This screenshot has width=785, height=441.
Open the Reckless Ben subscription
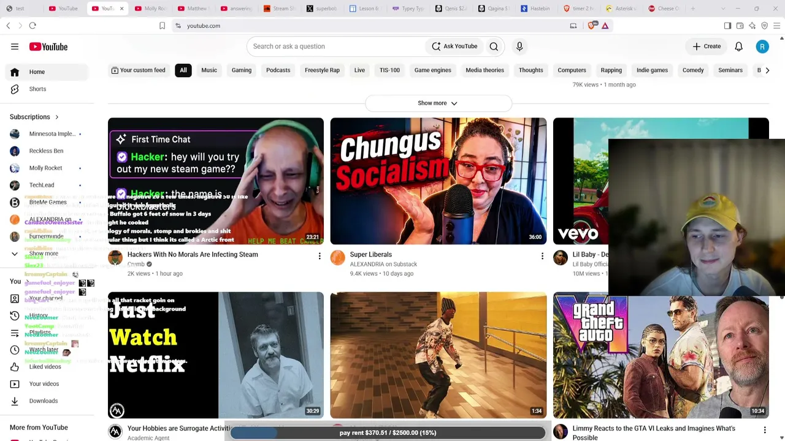(x=48, y=151)
